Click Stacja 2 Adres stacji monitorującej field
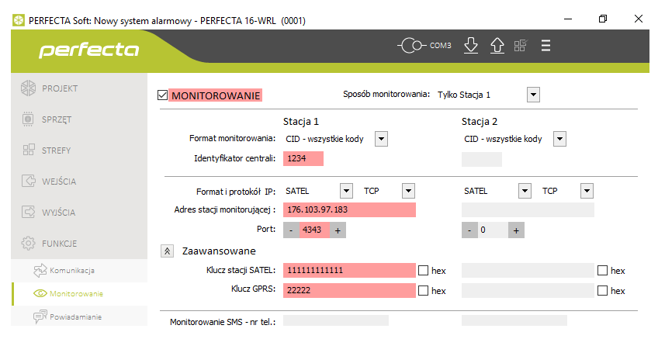 (528, 210)
